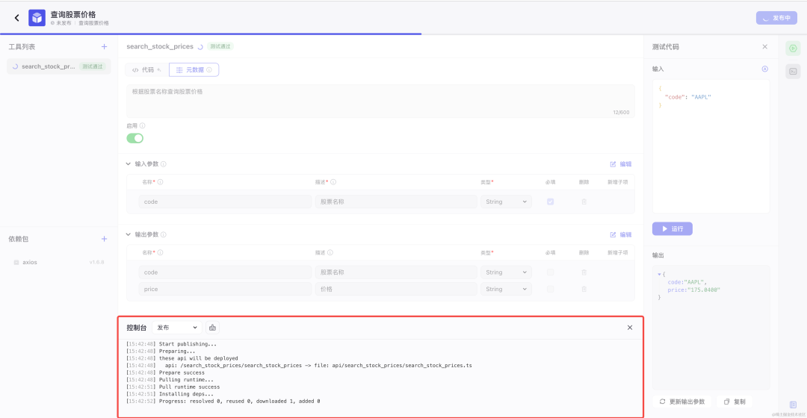Close the 控制台 console panel
Screen dimensions: 807x418
pos(629,328)
